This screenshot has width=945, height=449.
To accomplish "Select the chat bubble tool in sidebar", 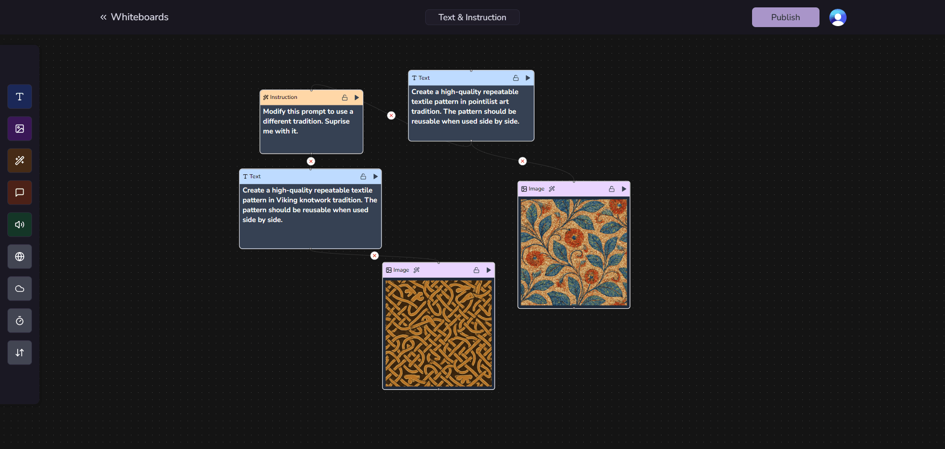I will (x=20, y=192).
